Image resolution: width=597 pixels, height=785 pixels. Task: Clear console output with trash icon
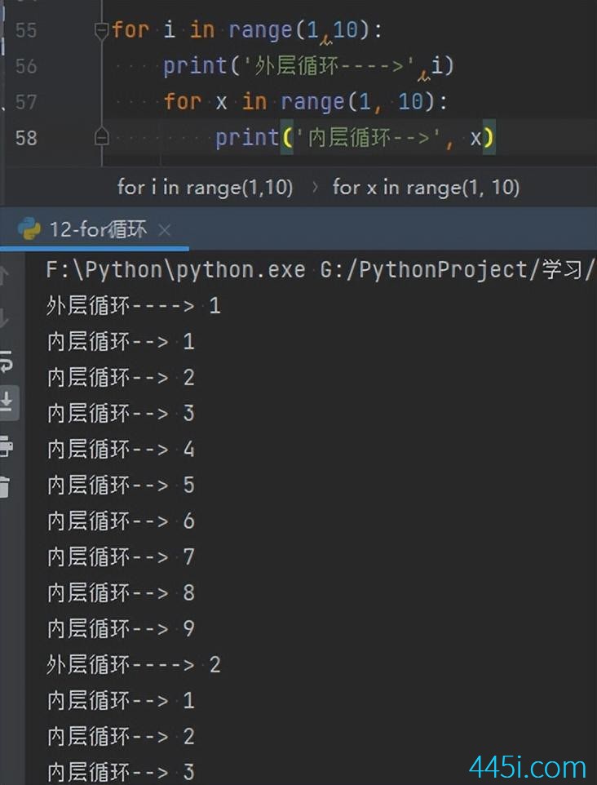5,486
